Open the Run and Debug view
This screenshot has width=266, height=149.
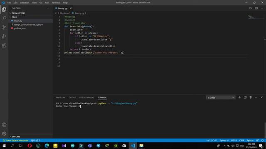[4, 36]
